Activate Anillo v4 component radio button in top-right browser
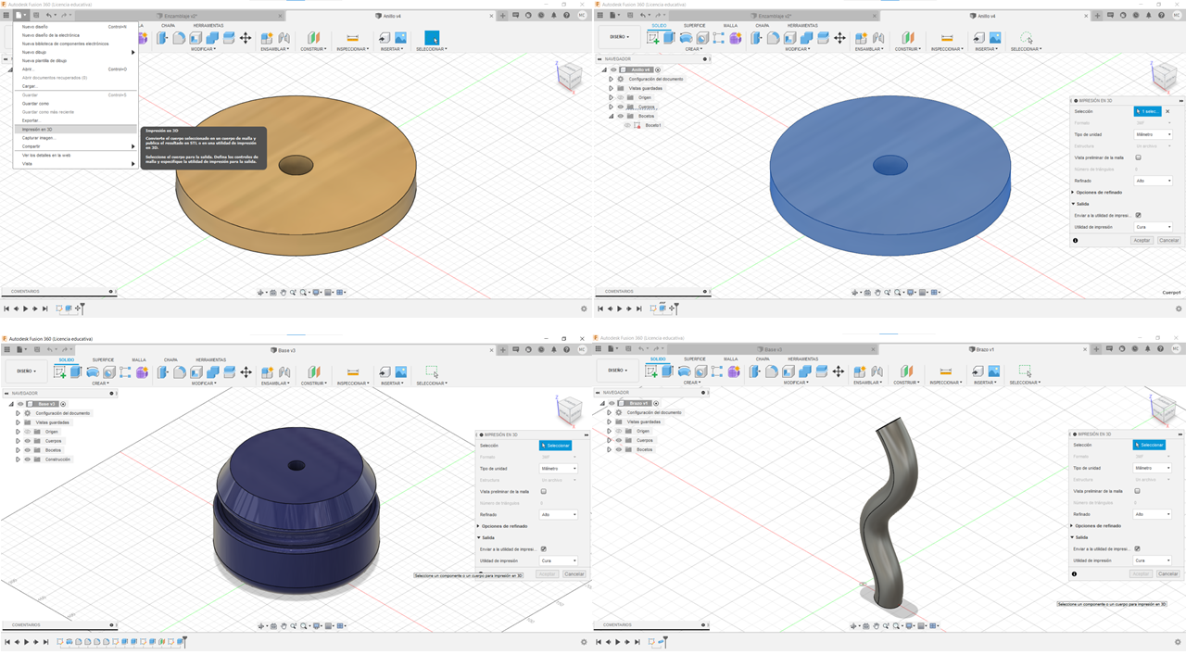This screenshot has width=1186, height=667. (x=658, y=69)
